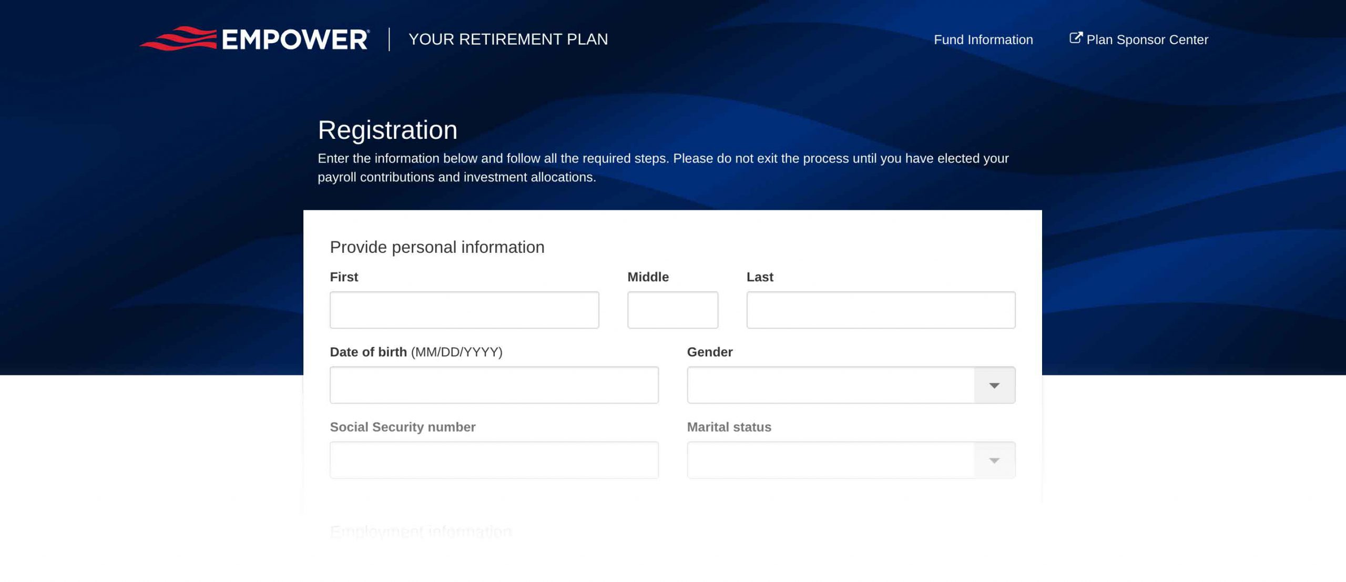Click the Middle name input field
Screen dimensions: 1346x582
[672, 310]
